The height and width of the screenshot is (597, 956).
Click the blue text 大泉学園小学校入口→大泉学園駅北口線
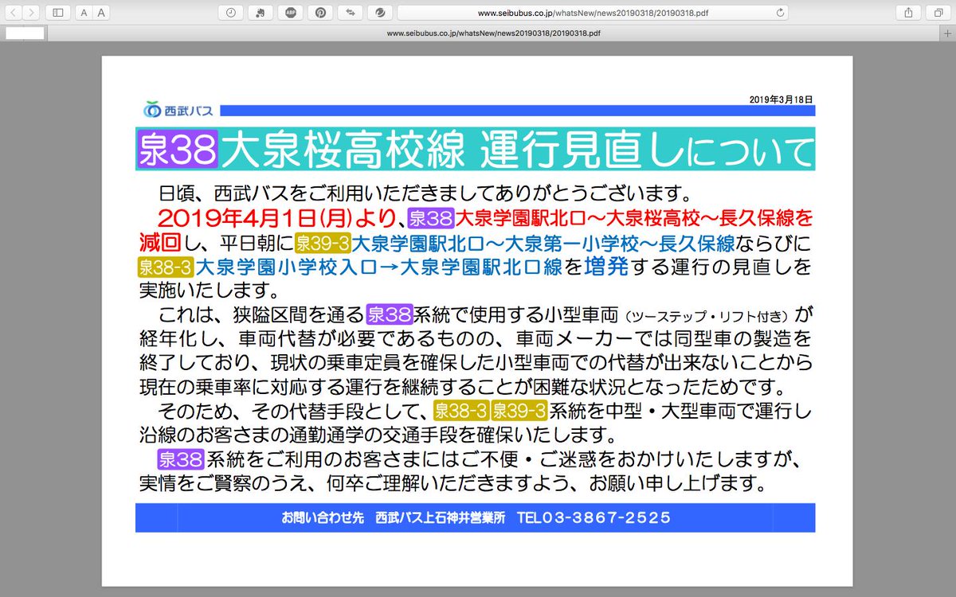pyautogui.click(x=380, y=267)
